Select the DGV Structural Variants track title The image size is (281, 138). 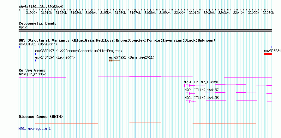(117, 40)
